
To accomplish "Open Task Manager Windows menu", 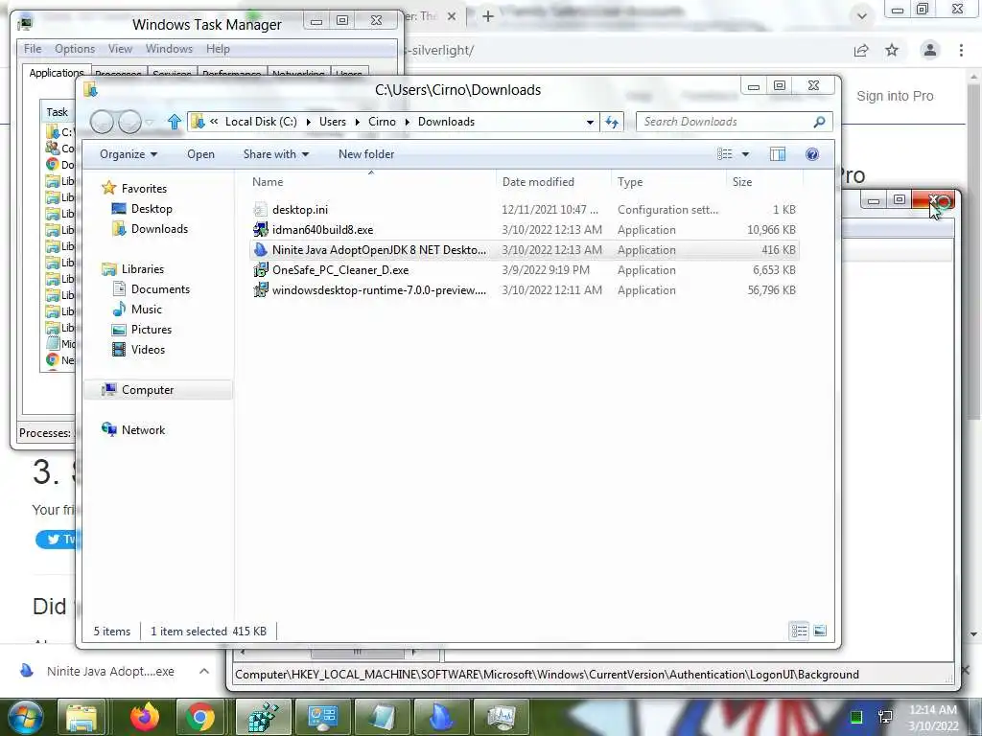I will coord(169,49).
